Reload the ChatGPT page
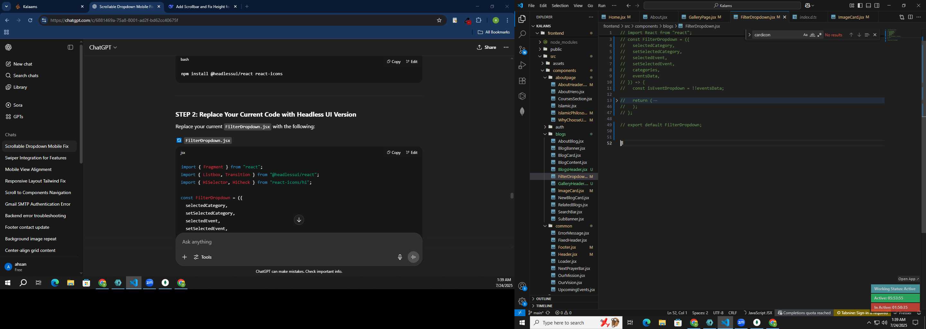This screenshot has width=926, height=329. tap(31, 21)
